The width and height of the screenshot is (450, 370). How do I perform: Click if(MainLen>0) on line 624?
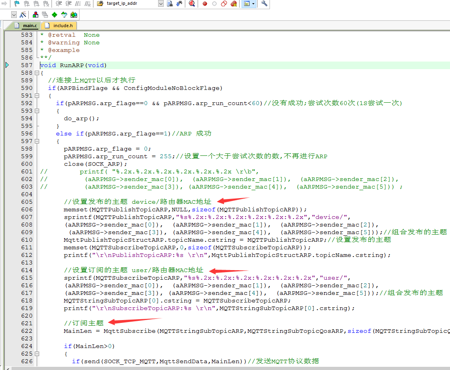(x=89, y=346)
